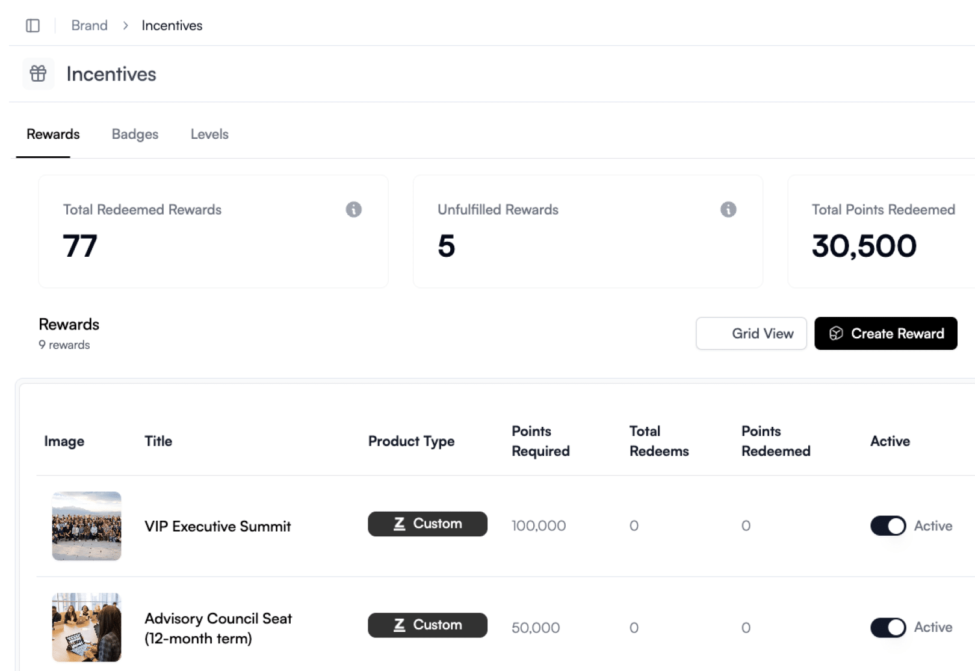Select the Rewards tab

click(x=53, y=134)
